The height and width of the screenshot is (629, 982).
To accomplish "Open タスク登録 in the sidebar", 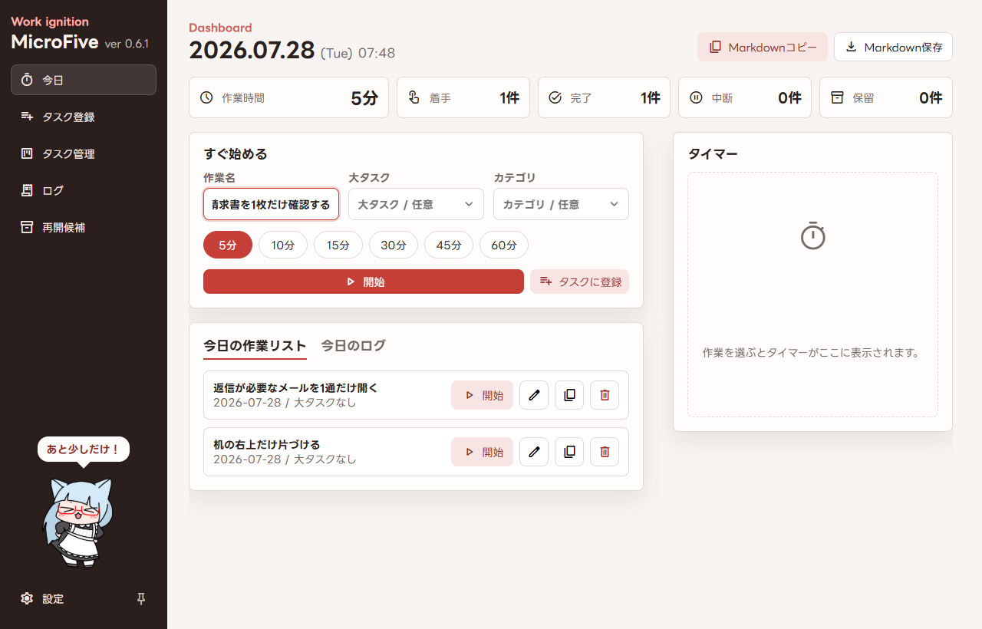I will [84, 117].
